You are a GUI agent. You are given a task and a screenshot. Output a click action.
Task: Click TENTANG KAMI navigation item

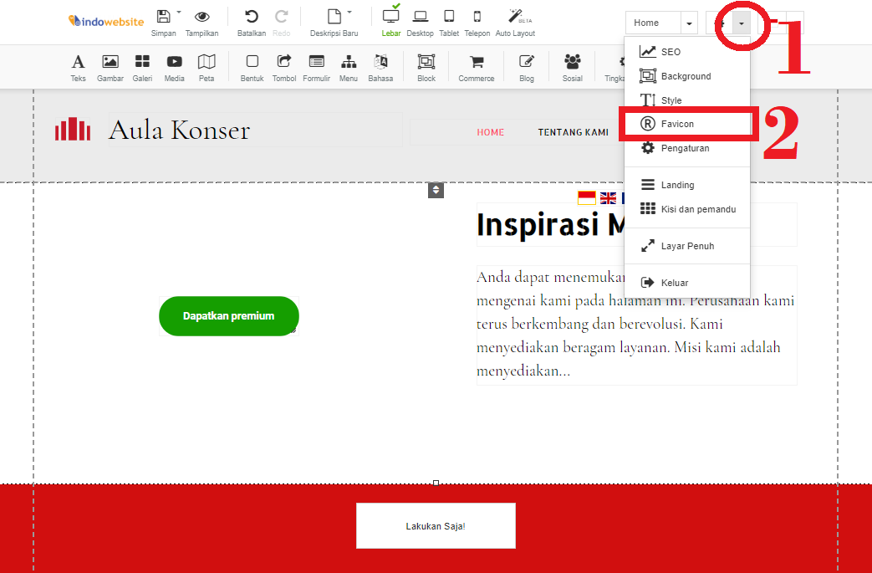(x=574, y=131)
